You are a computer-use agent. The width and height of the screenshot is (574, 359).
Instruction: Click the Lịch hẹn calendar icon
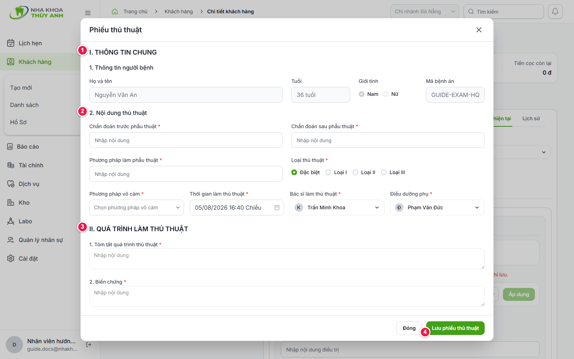coord(11,43)
